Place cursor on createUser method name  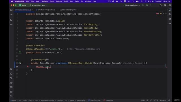pyautogui.click(x=62, y=63)
